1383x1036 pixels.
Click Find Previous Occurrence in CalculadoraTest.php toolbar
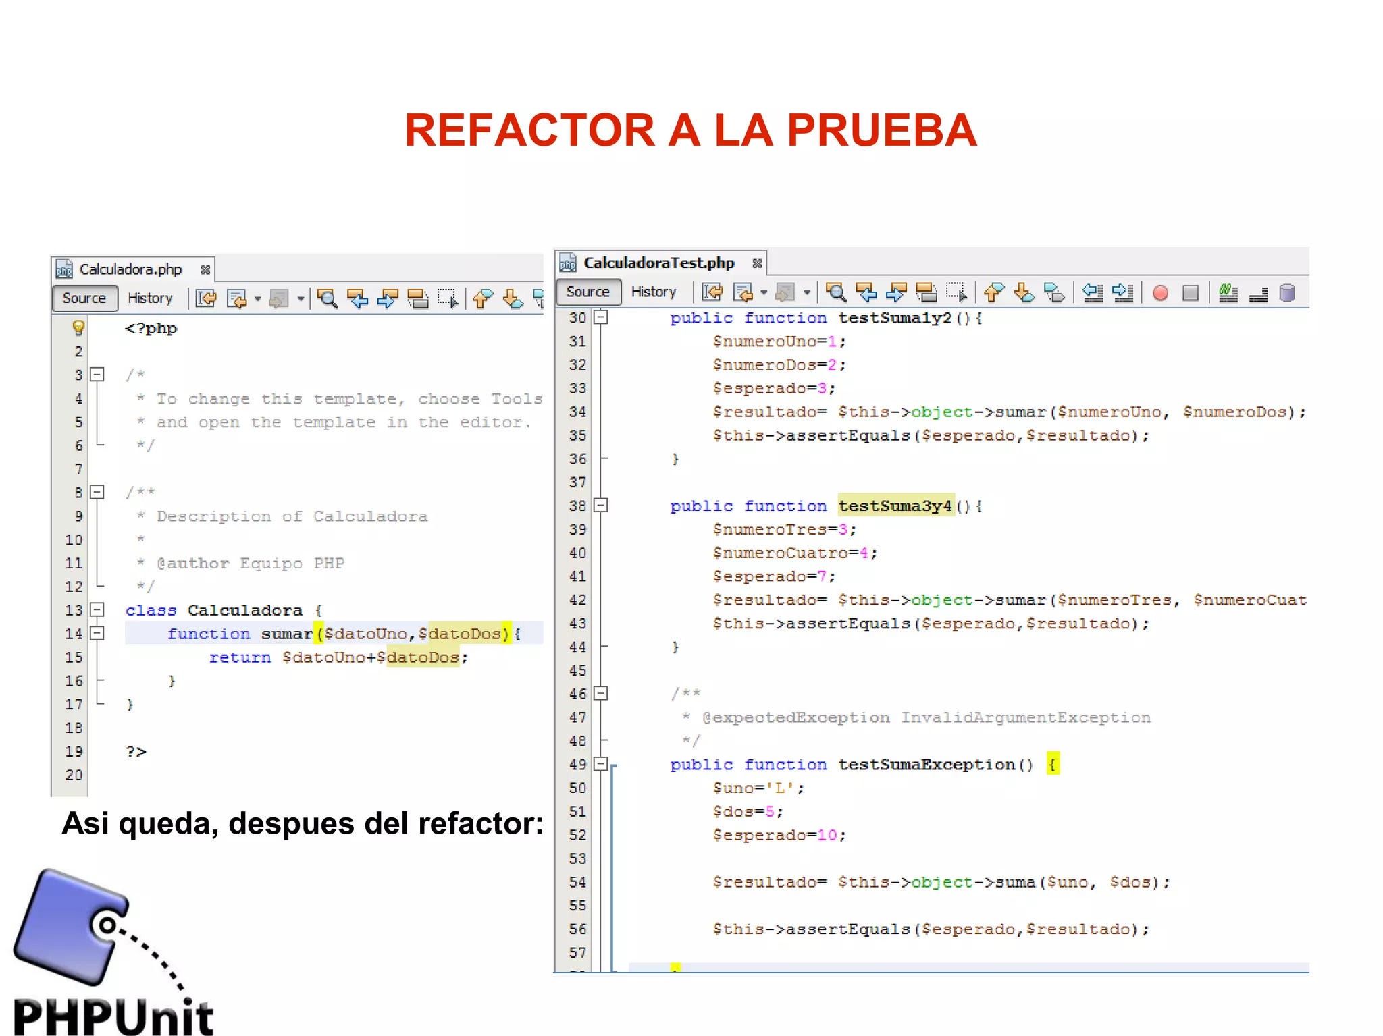pyautogui.click(x=866, y=292)
